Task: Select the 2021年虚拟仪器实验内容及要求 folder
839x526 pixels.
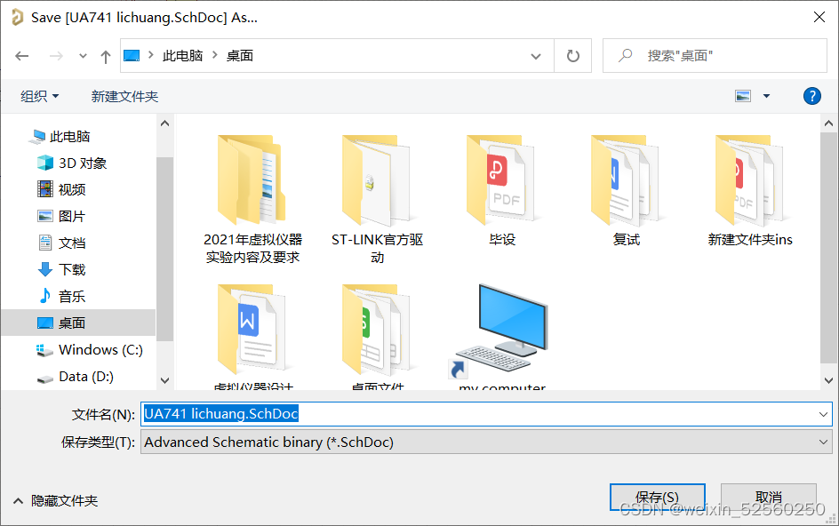Action: point(252,199)
